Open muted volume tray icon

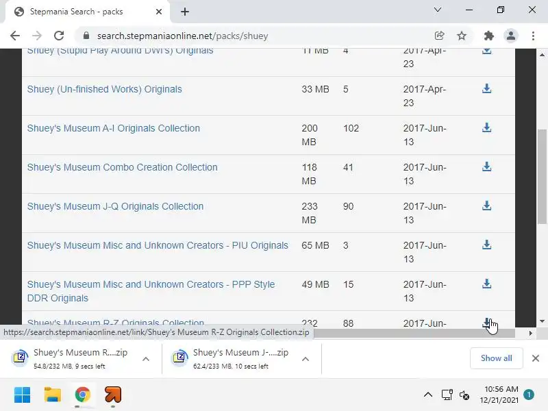point(464,395)
